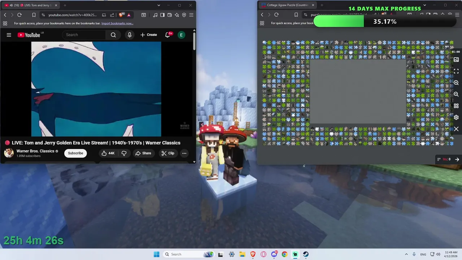Go back in the YouTube window
The height and width of the screenshot is (260, 462).
point(5,15)
